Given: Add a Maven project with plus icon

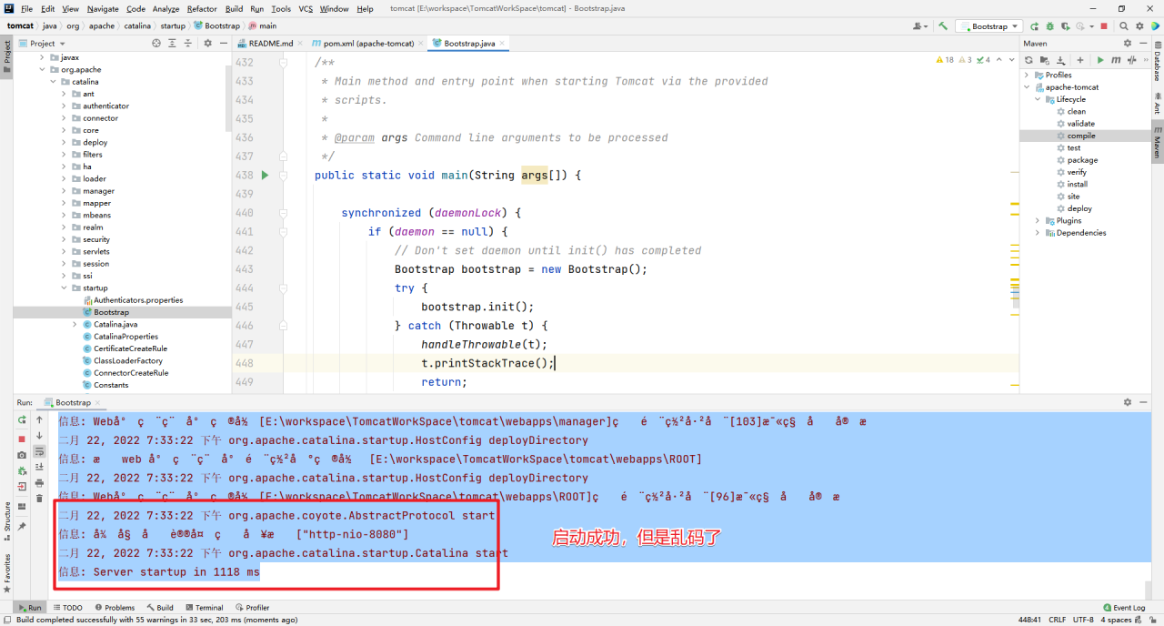Looking at the screenshot, I should [1080, 60].
